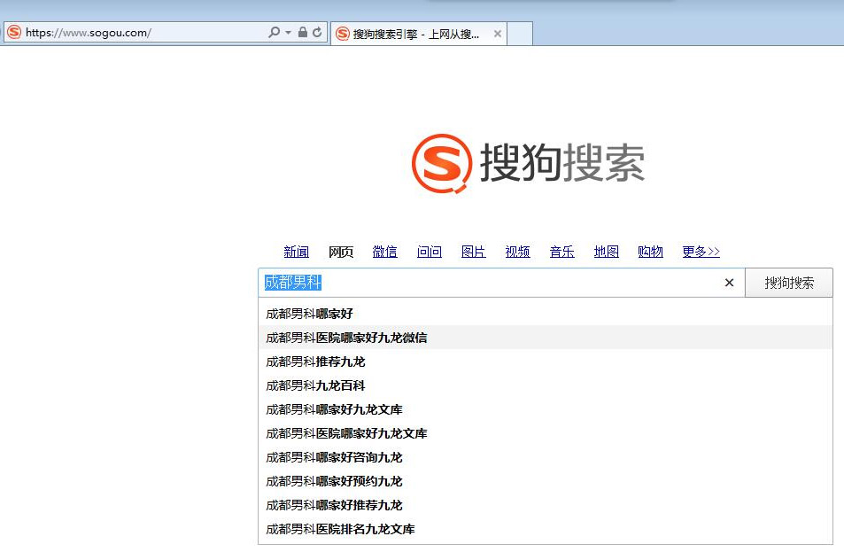Refresh the page with reload icon
844x552 pixels.
pos(316,33)
